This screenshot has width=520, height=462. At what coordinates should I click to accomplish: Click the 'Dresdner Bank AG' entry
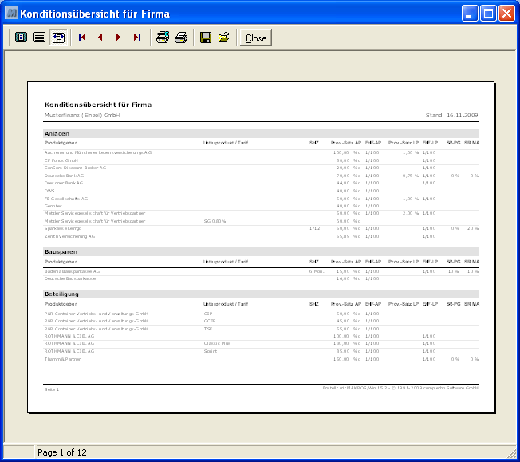click(64, 183)
